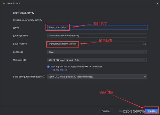Focus the Name field containing BluetoothActivity
The height and width of the screenshot is (115, 160).
click(97, 27)
